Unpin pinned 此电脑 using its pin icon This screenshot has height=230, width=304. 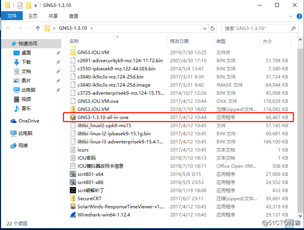point(58,90)
